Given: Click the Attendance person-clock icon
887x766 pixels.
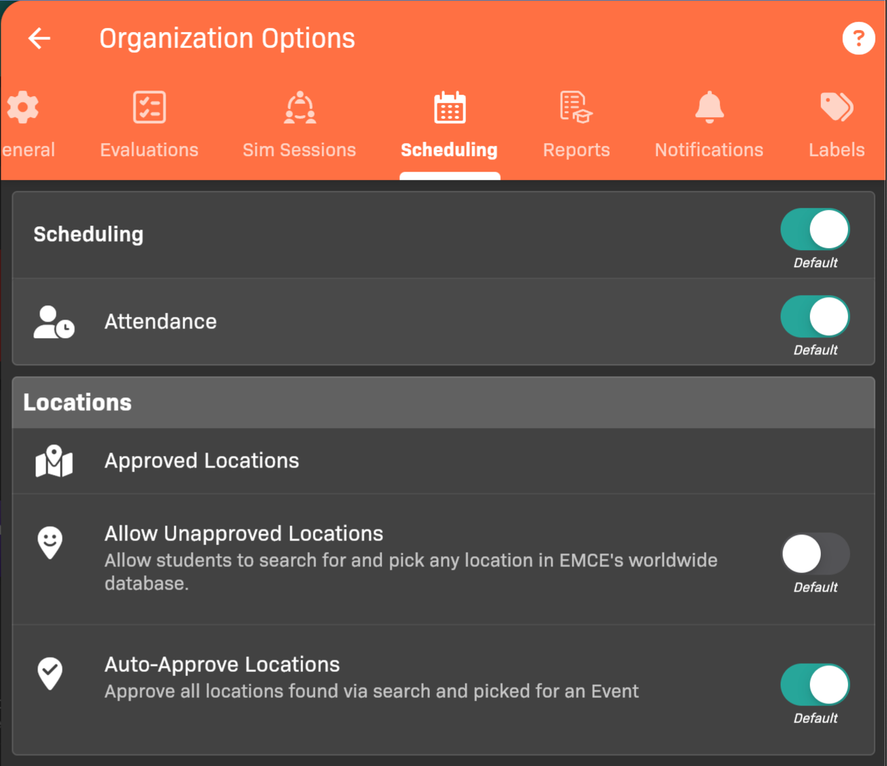Looking at the screenshot, I should pyautogui.click(x=54, y=322).
